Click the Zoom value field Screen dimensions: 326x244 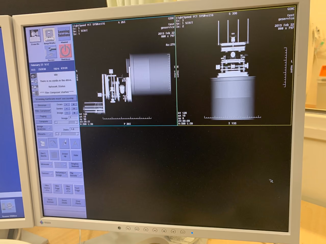tap(74, 129)
